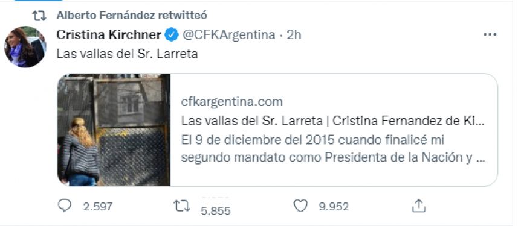Click the 2h timestamp
521x226 pixels.
click(294, 35)
